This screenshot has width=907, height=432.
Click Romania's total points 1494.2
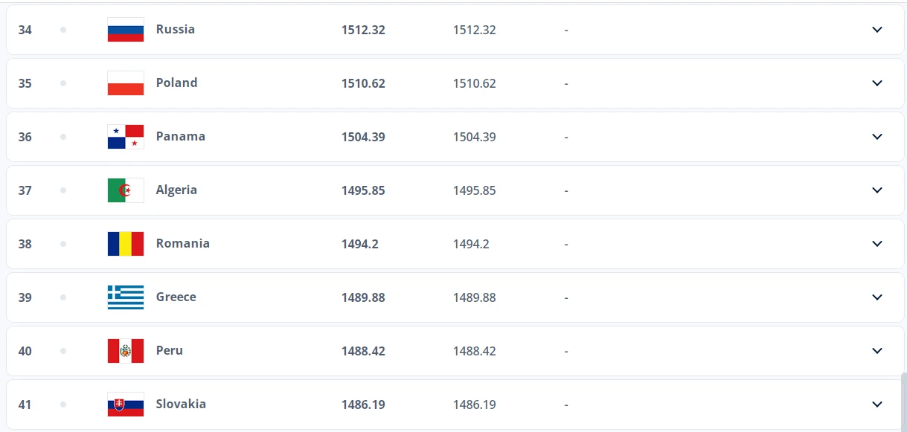pos(360,244)
